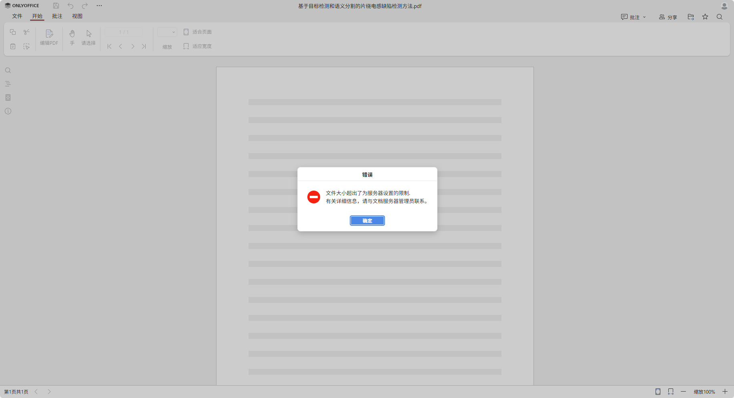This screenshot has width=734, height=398.
Task: Click the 确定 button in error dialog
Action: click(367, 221)
